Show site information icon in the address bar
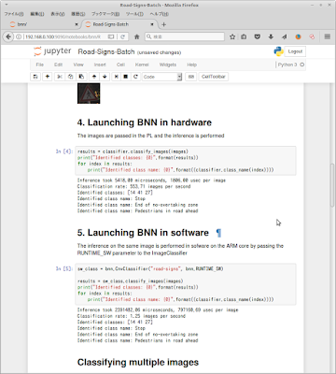Screen dimensions: 336x374 [x=19, y=36]
